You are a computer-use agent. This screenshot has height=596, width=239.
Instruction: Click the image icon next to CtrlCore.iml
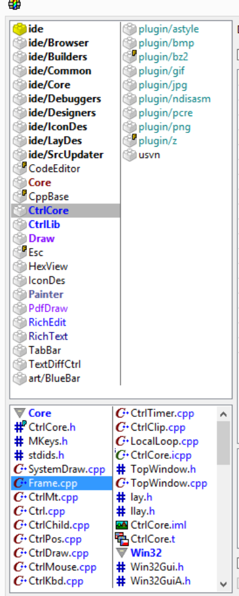point(122,525)
